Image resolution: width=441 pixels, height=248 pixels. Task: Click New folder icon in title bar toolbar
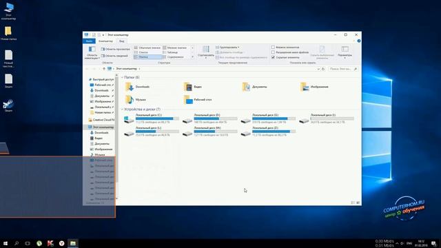(x=99, y=35)
